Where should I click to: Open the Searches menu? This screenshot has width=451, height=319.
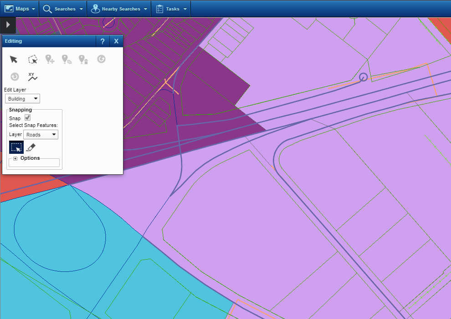63,9
